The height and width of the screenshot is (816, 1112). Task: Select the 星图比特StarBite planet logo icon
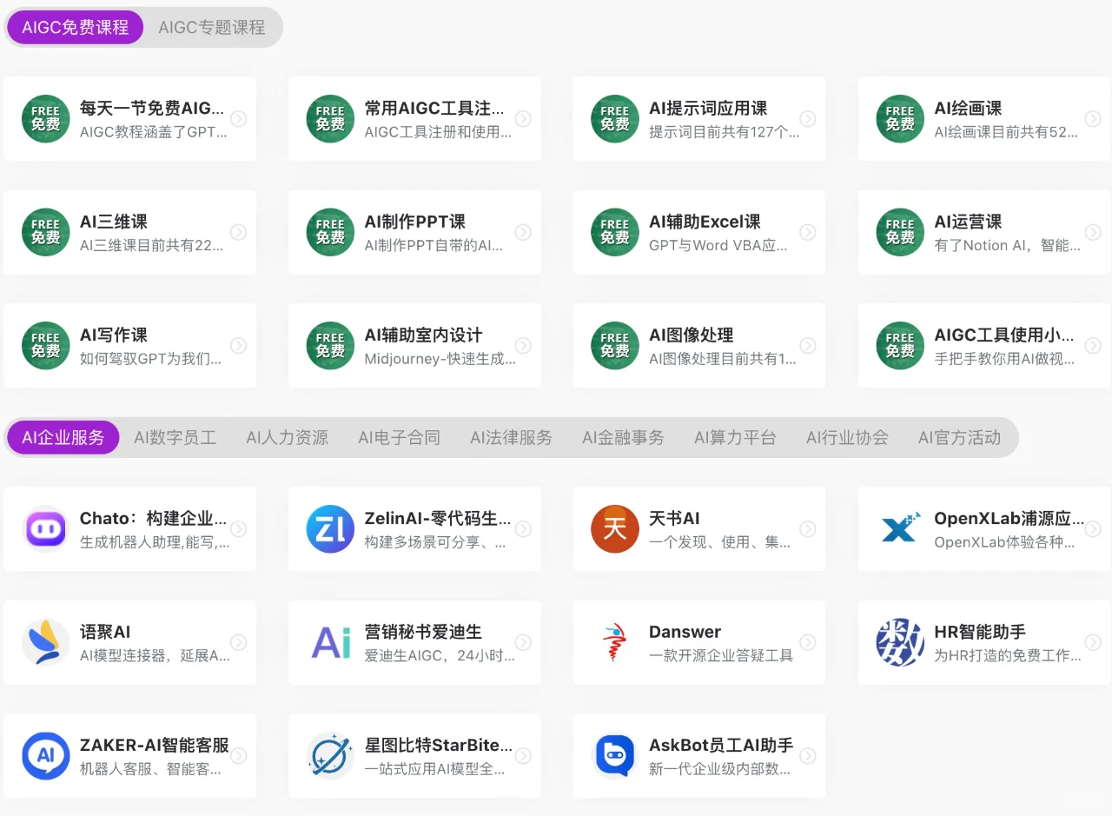pos(330,755)
